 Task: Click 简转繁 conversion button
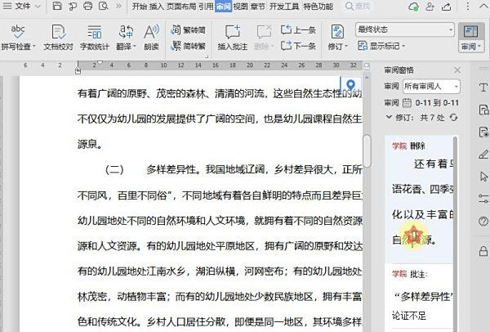[189, 46]
